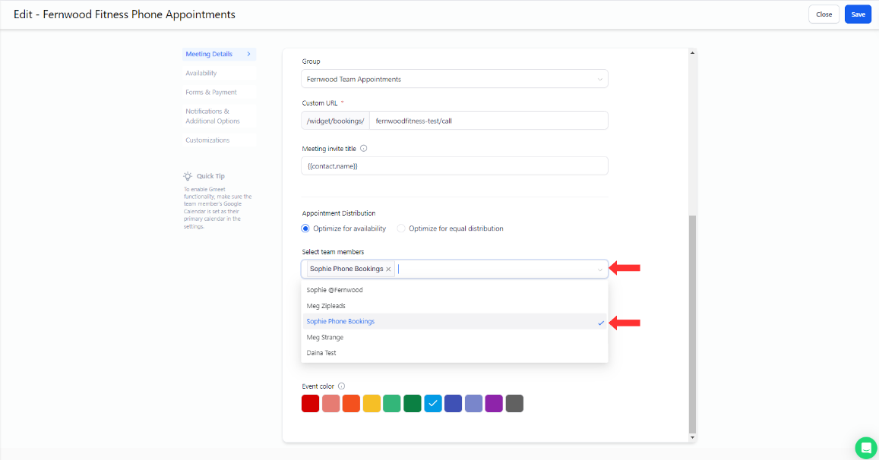
Task: Click the Custom URL input field
Action: click(489, 121)
